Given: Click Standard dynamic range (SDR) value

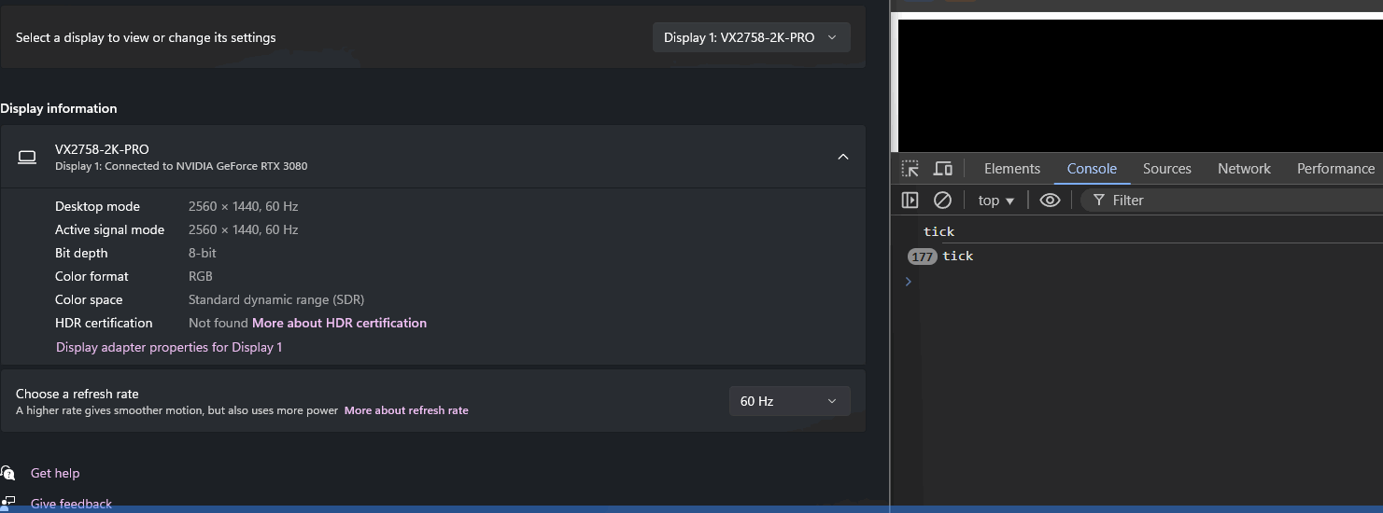Looking at the screenshot, I should 276,299.
